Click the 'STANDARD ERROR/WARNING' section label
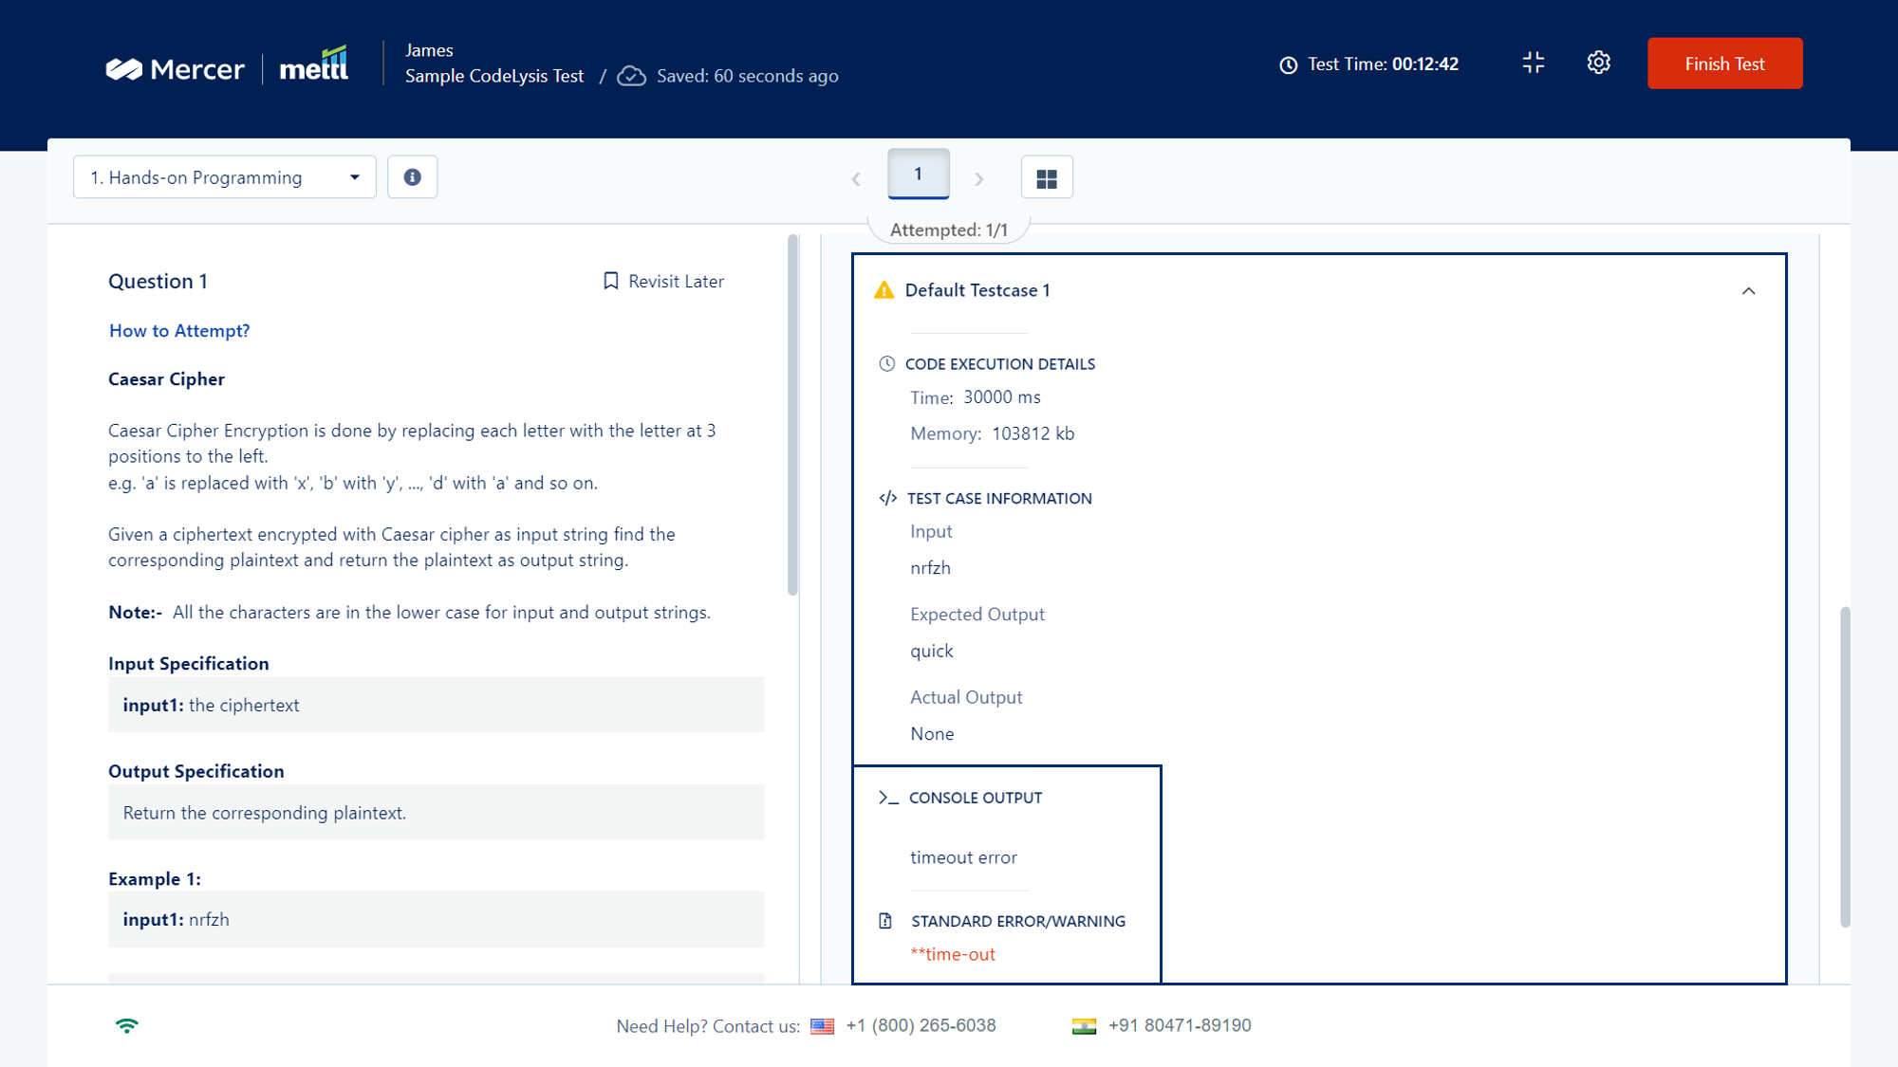1898x1067 pixels. pyautogui.click(x=1018, y=921)
